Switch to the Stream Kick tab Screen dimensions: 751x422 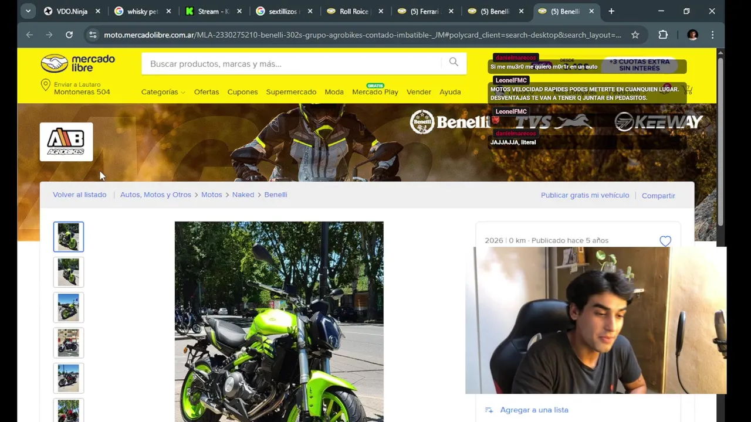214,11
